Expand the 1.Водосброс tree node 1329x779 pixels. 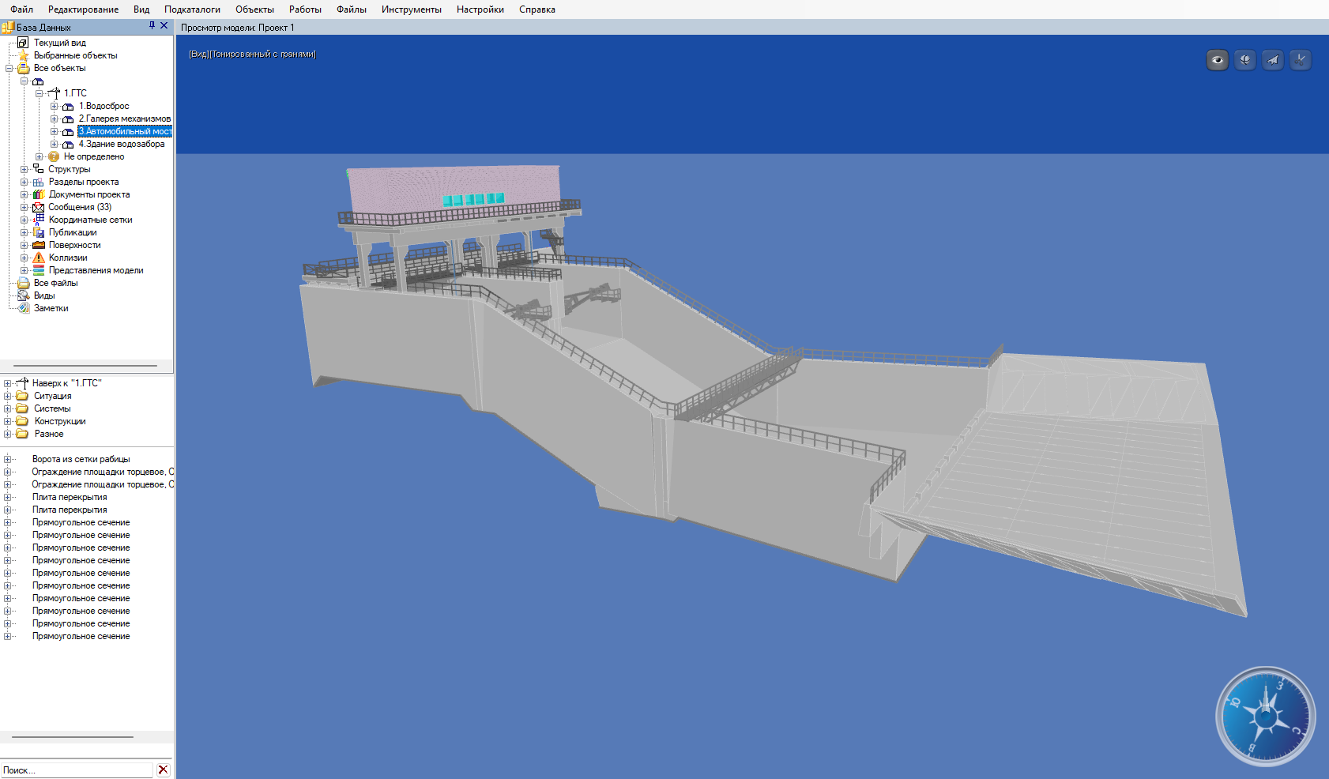[54, 106]
